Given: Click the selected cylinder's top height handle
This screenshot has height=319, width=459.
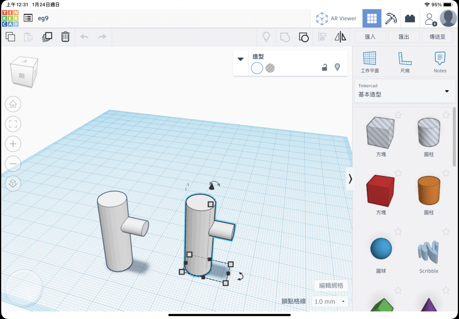Looking at the screenshot, I should click(x=211, y=204).
